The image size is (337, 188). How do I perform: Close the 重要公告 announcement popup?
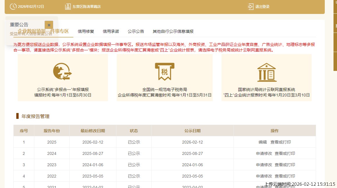coord(49,25)
